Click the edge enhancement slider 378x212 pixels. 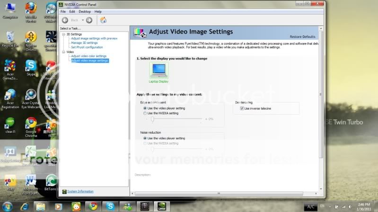coord(152,119)
